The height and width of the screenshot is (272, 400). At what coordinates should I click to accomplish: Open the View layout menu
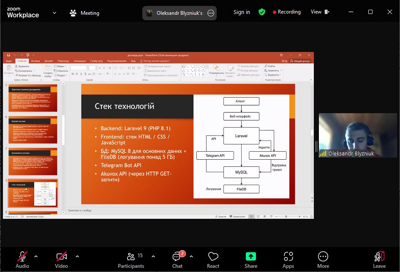tap(319, 12)
